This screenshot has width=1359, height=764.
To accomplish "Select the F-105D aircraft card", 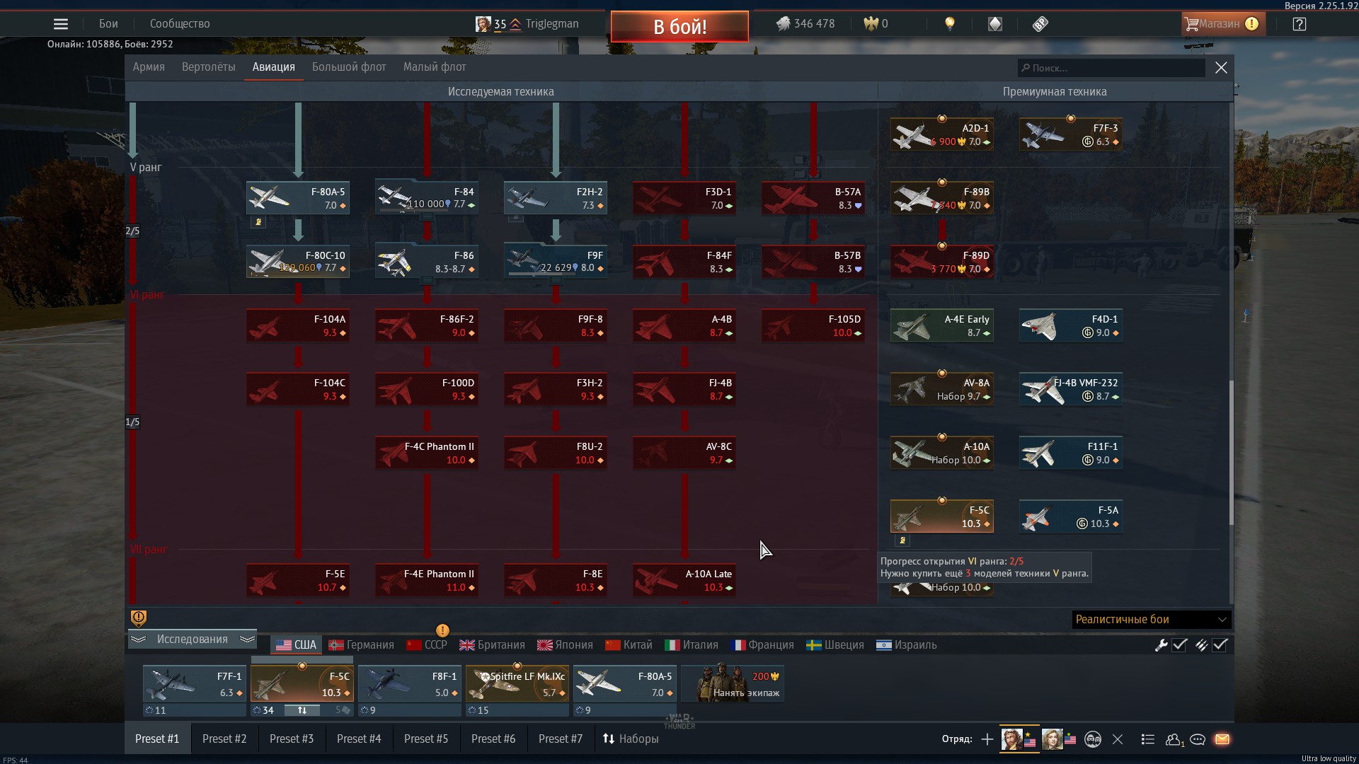I will [813, 325].
